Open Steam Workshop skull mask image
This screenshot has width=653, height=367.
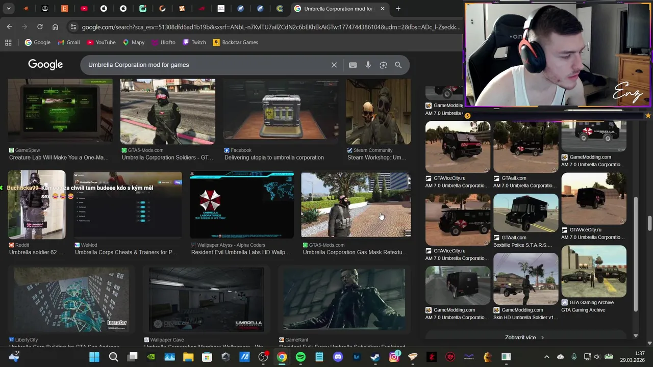(378, 111)
